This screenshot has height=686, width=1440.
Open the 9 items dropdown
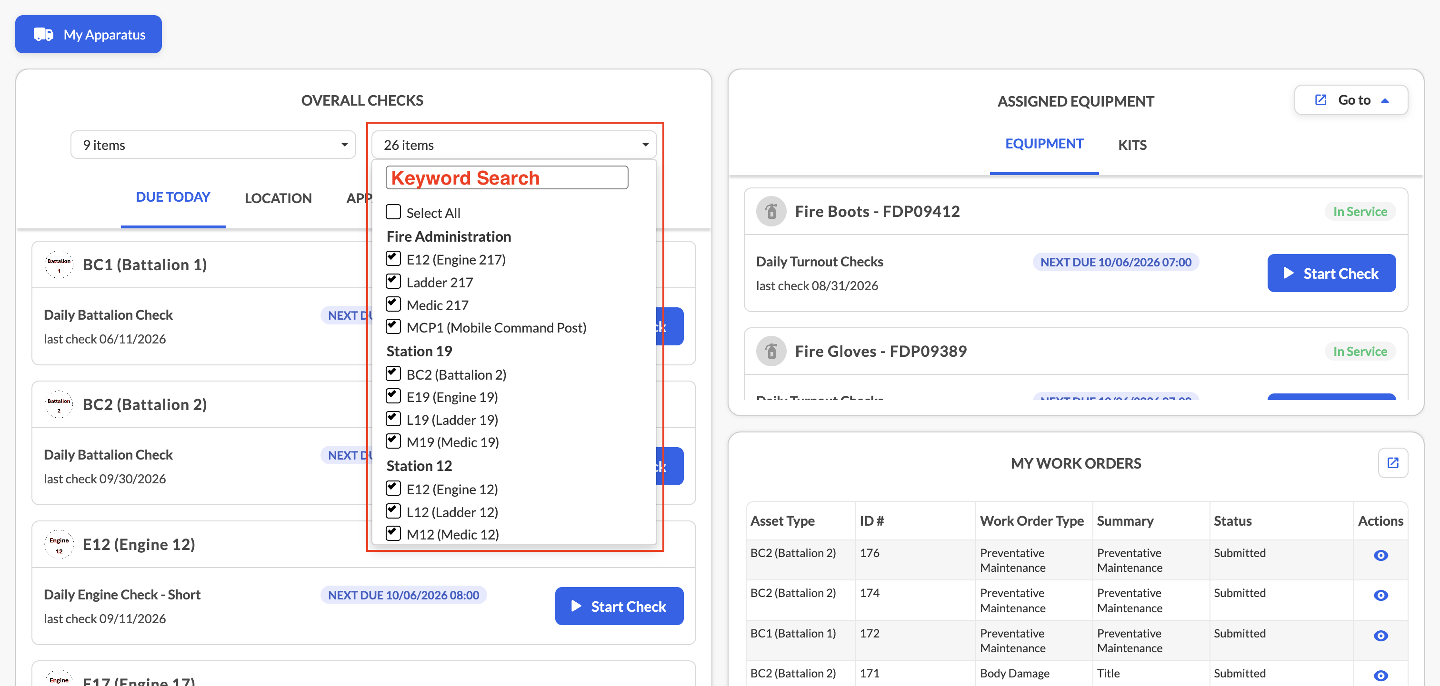click(213, 145)
